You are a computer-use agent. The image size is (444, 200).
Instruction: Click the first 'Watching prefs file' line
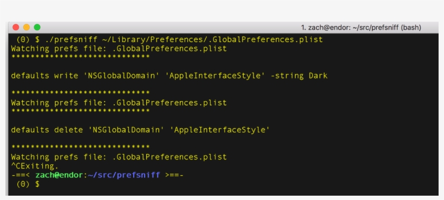pos(119,48)
